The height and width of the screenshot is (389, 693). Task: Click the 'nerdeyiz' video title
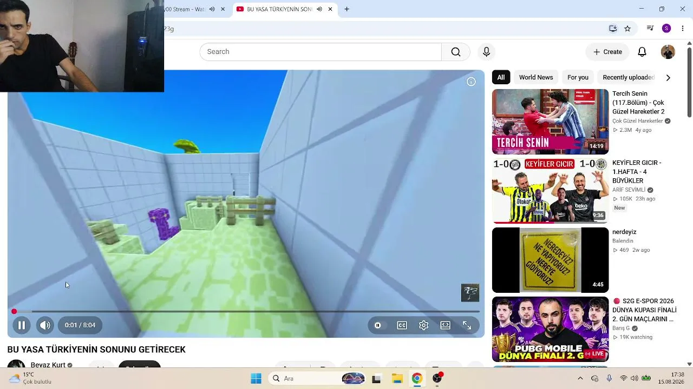click(624, 232)
